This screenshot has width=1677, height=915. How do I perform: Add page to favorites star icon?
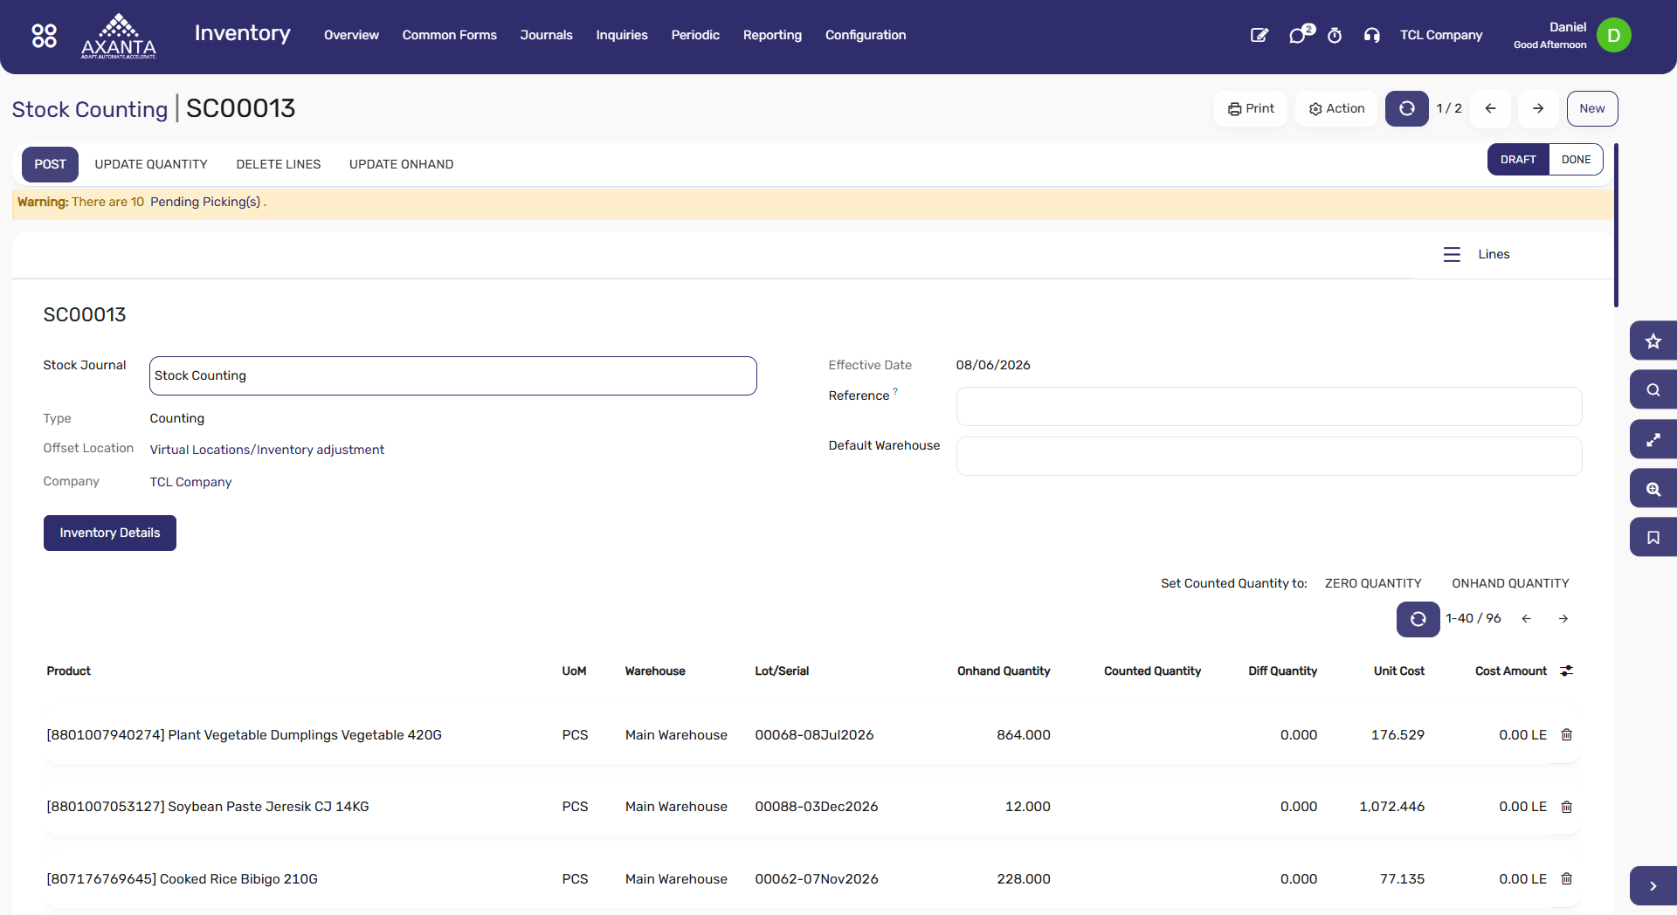[x=1653, y=341]
